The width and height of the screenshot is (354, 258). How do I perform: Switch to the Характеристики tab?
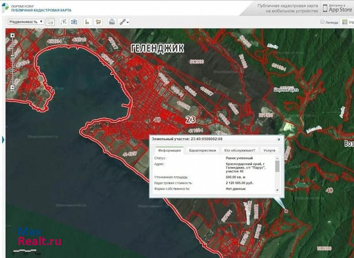[x=202, y=150]
